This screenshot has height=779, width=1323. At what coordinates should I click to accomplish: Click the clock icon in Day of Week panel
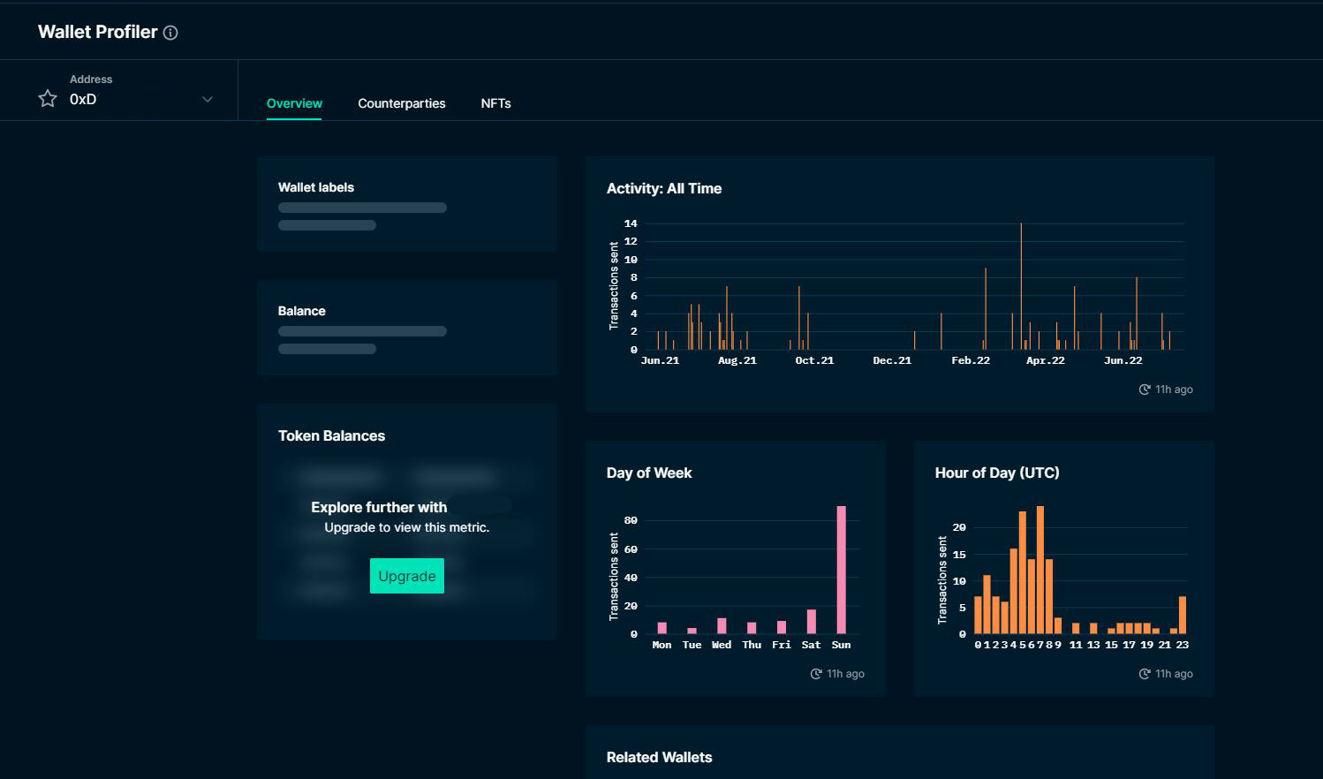tap(814, 673)
